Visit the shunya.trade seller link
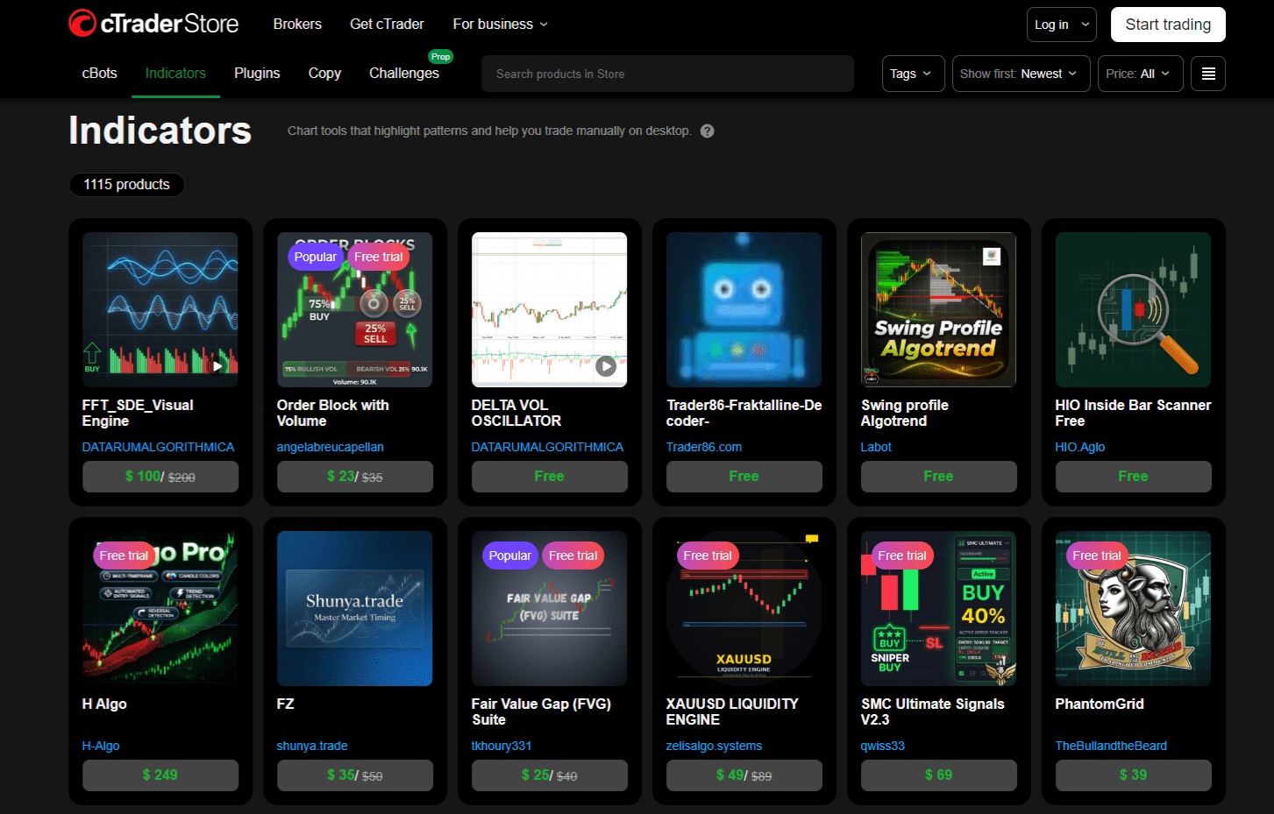 pyautogui.click(x=311, y=746)
